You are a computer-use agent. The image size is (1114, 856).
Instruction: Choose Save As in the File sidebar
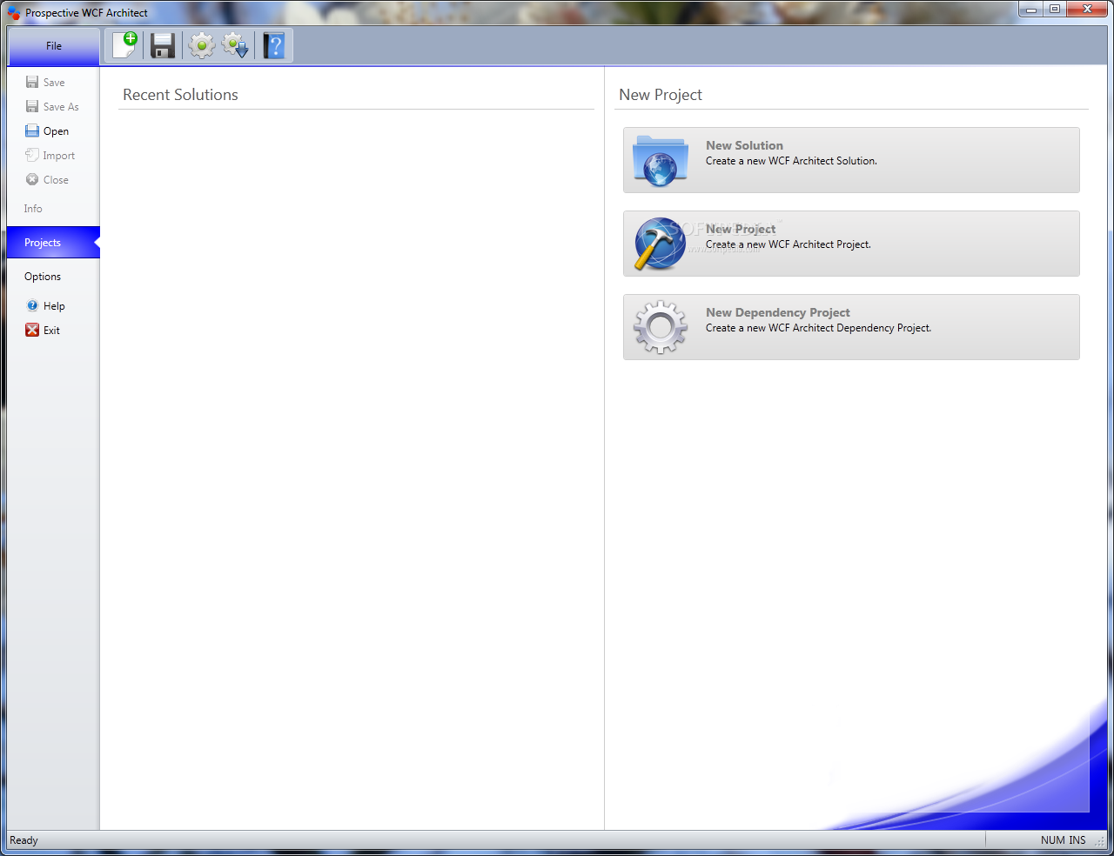click(52, 107)
